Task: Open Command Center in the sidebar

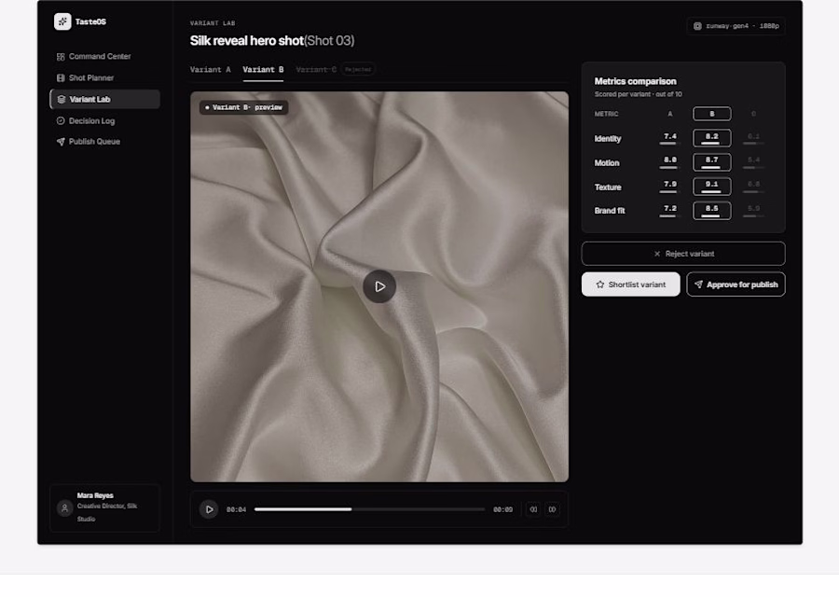Action: [104, 56]
